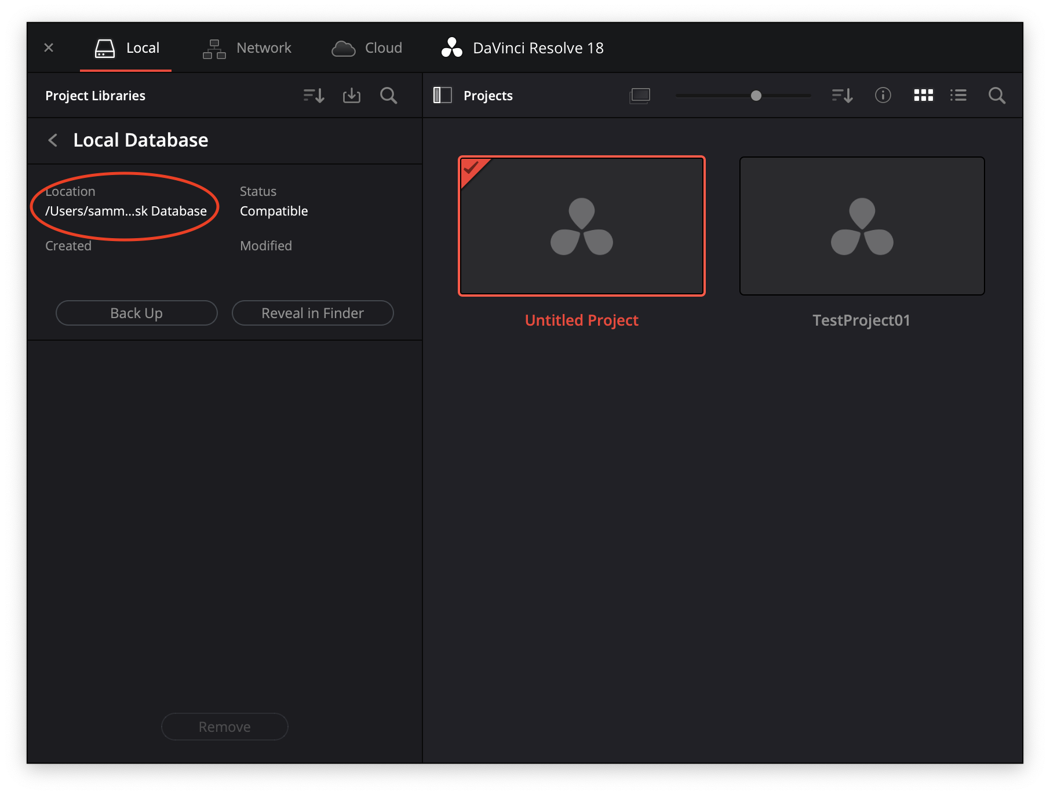
Task: Click the Compatible status value
Action: [x=274, y=211]
